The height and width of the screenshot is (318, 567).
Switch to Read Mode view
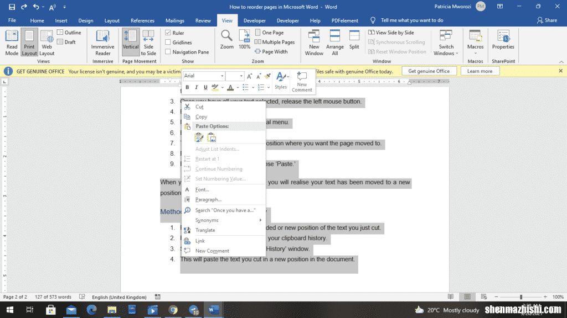[12, 43]
